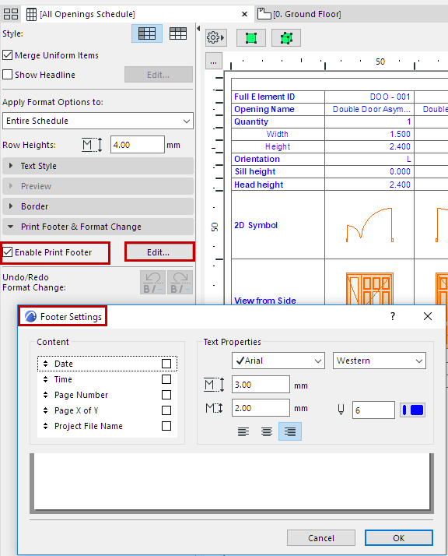Image resolution: width=448 pixels, height=556 pixels.
Task: Confirm Footer Settings with OK
Action: (x=399, y=538)
